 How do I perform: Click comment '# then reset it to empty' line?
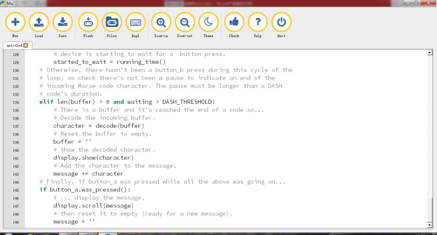coord(143,214)
